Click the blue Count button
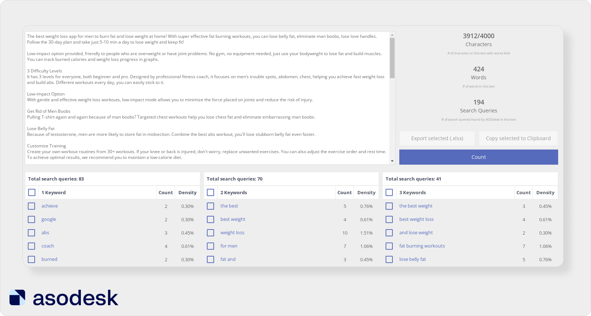Viewport: 591px width, 316px height. click(478, 157)
